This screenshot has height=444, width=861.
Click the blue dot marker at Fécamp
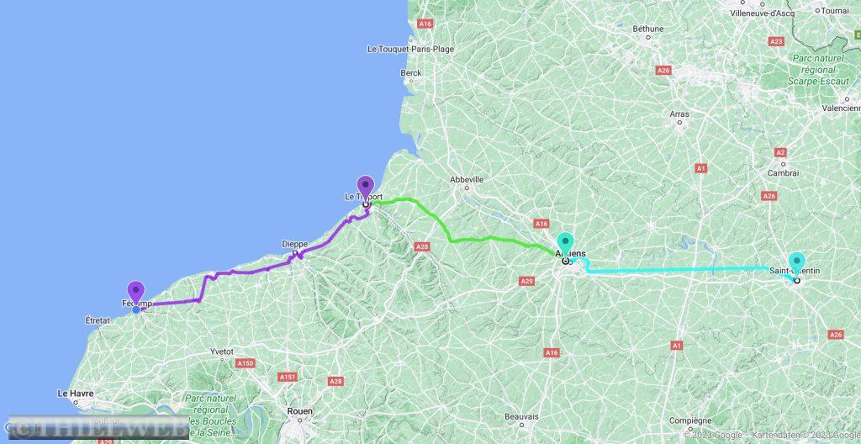135,310
